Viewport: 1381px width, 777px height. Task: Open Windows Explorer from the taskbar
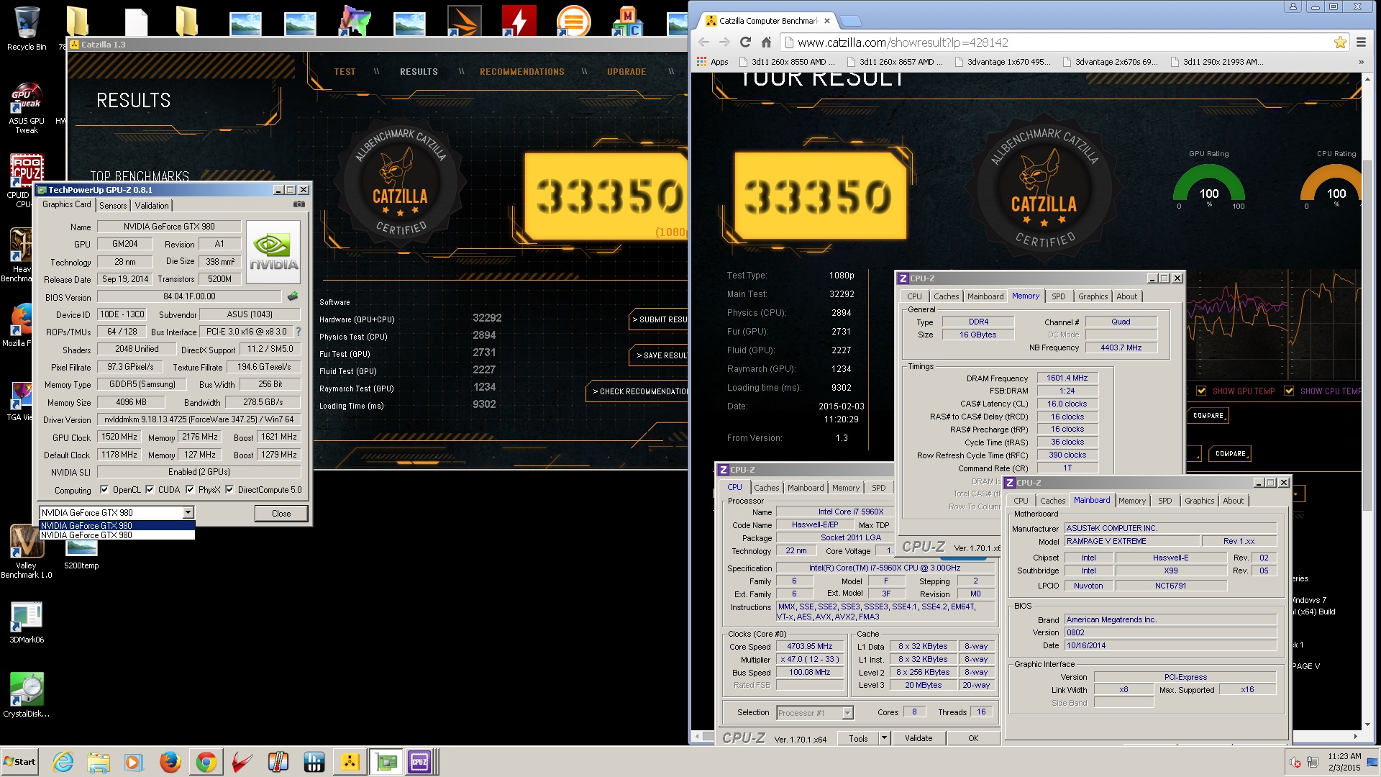click(x=99, y=762)
